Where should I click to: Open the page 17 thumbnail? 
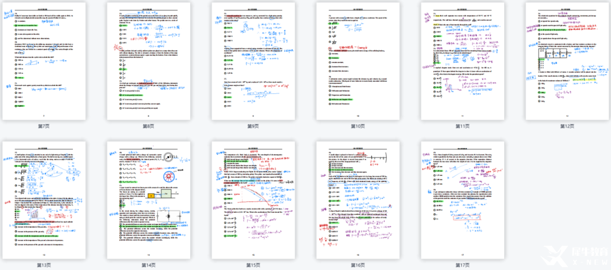[x=462, y=201]
